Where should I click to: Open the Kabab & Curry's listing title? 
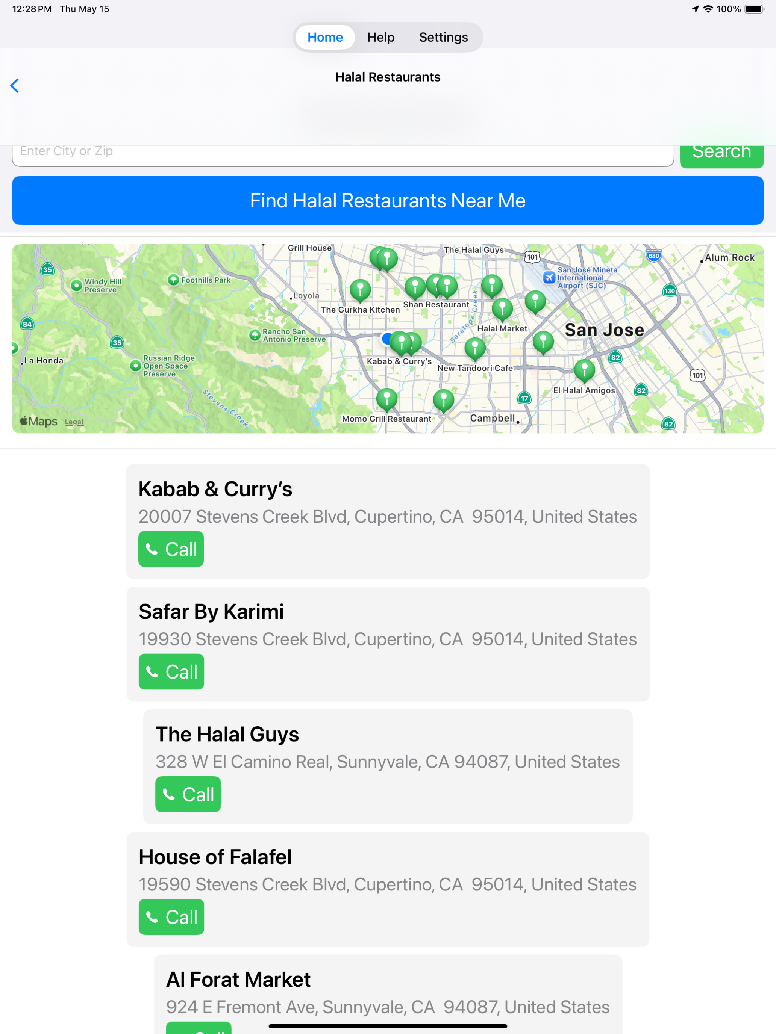(x=215, y=489)
